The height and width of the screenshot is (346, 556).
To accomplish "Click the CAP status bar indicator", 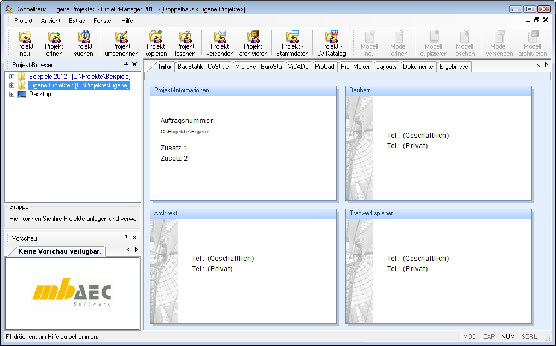I will coord(489,336).
